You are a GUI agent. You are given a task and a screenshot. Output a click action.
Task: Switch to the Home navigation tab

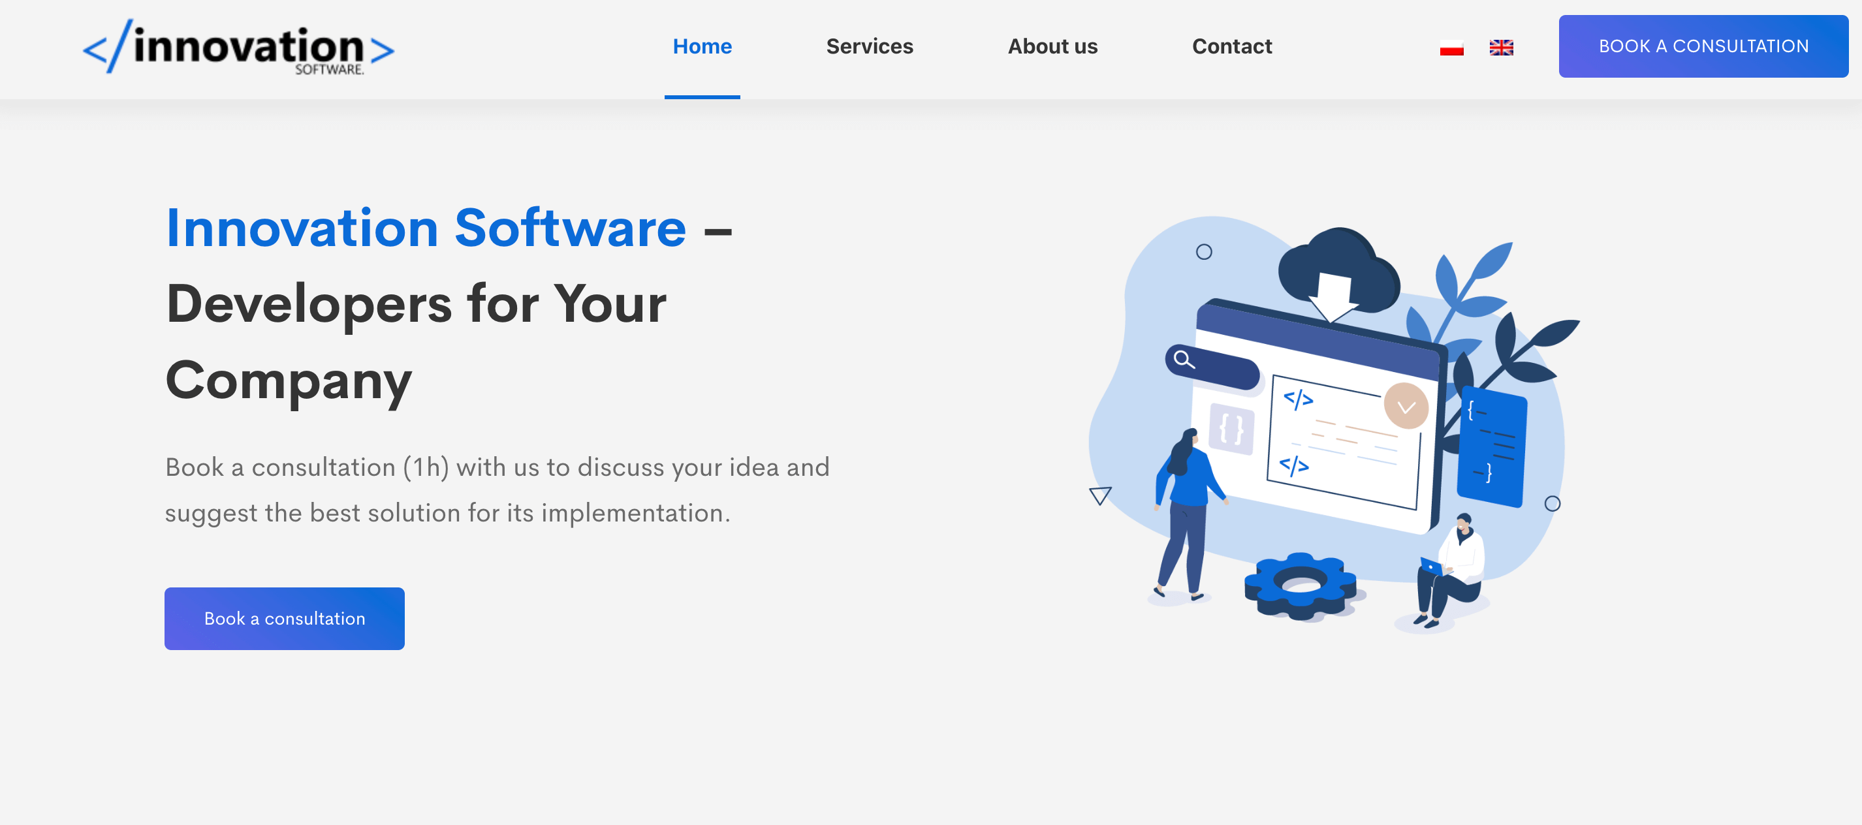(x=702, y=46)
